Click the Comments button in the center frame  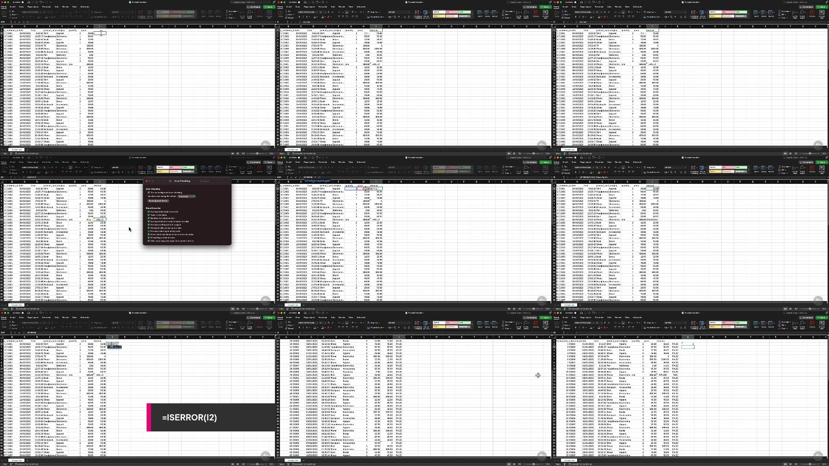point(531,162)
